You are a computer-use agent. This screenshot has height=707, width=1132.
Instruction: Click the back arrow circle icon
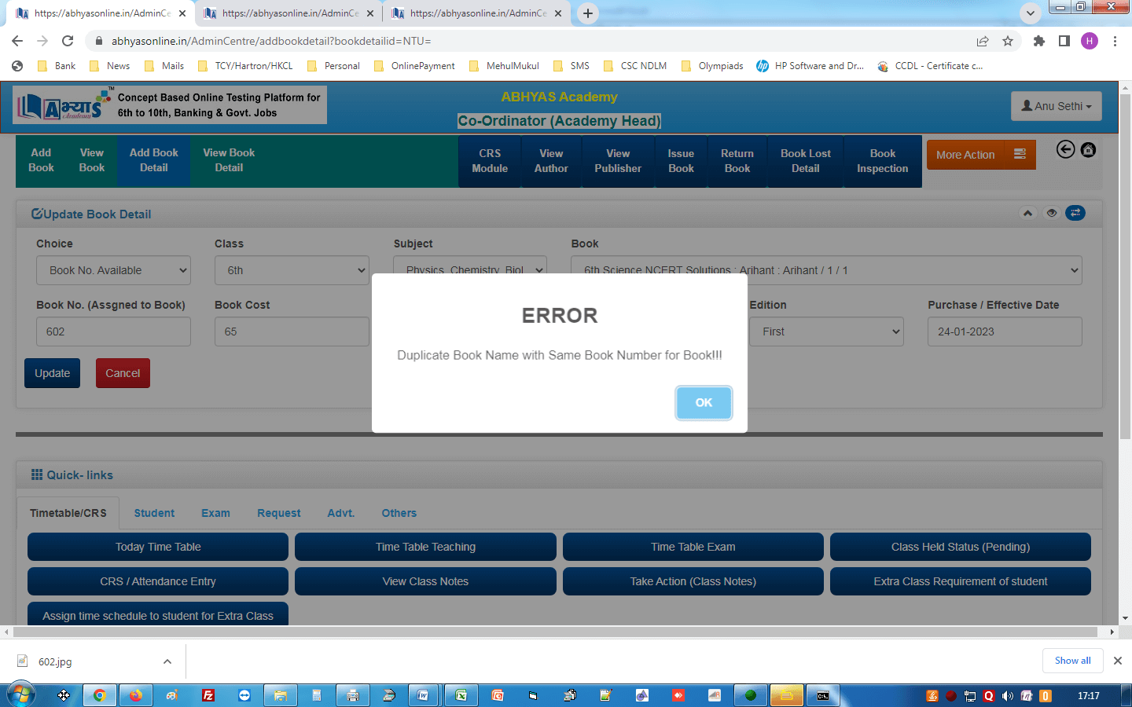pyautogui.click(x=1065, y=149)
